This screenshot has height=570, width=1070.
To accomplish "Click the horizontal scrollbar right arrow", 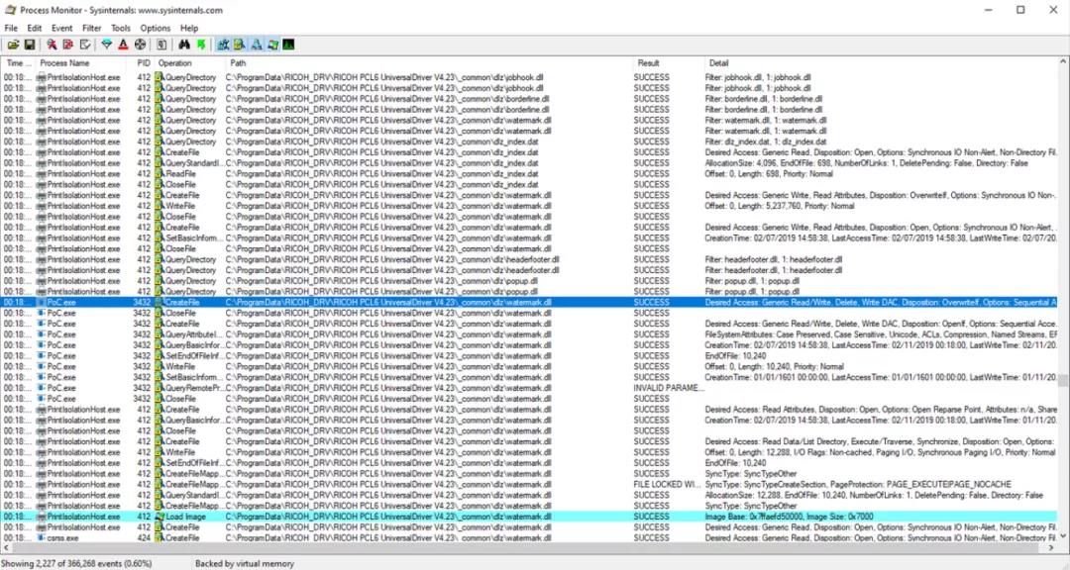I will pyautogui.click(x=1053, y=548).
